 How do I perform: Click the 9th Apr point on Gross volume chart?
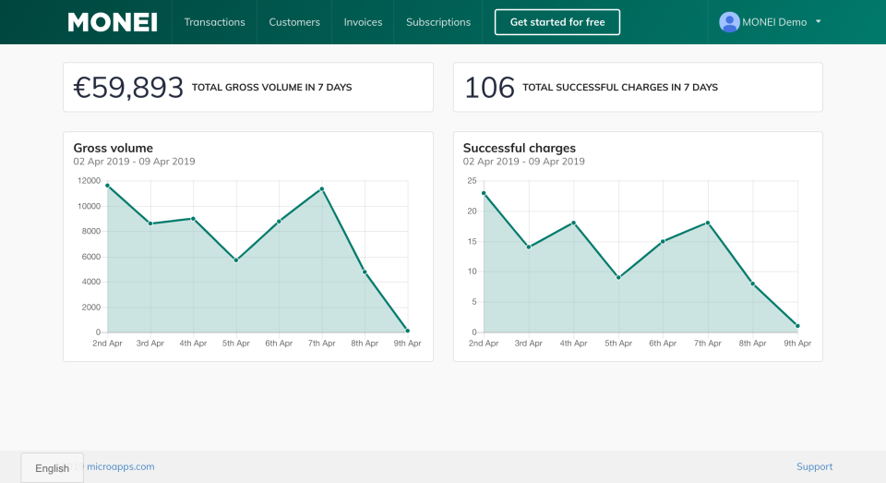pos(407,331)
